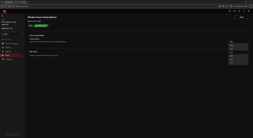Open the Power section in the sidebar
The image size is (253, 138).
12,56
